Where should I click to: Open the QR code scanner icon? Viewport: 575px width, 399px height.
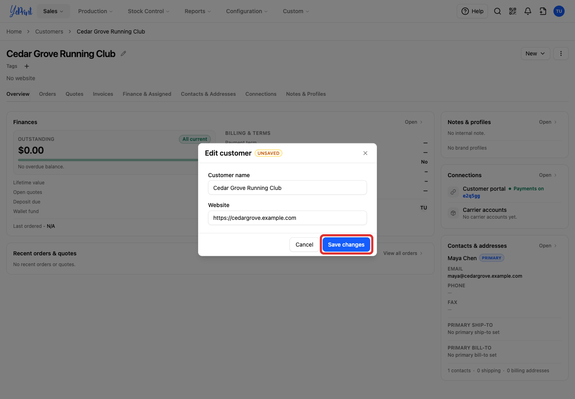[513, 11]
